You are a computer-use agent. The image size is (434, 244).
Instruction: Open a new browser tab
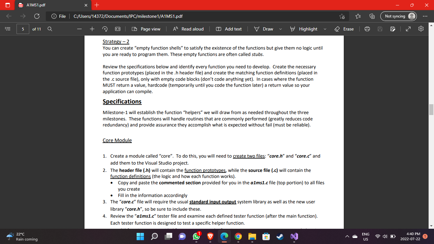(x=97, y=5)
